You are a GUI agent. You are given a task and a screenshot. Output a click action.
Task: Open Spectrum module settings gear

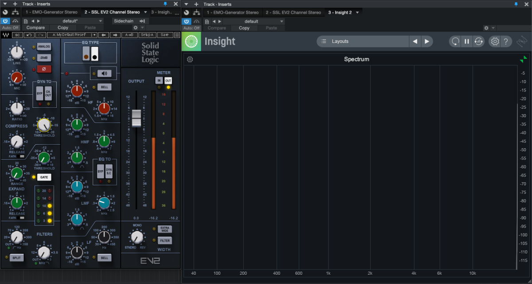tap(190, 59)
